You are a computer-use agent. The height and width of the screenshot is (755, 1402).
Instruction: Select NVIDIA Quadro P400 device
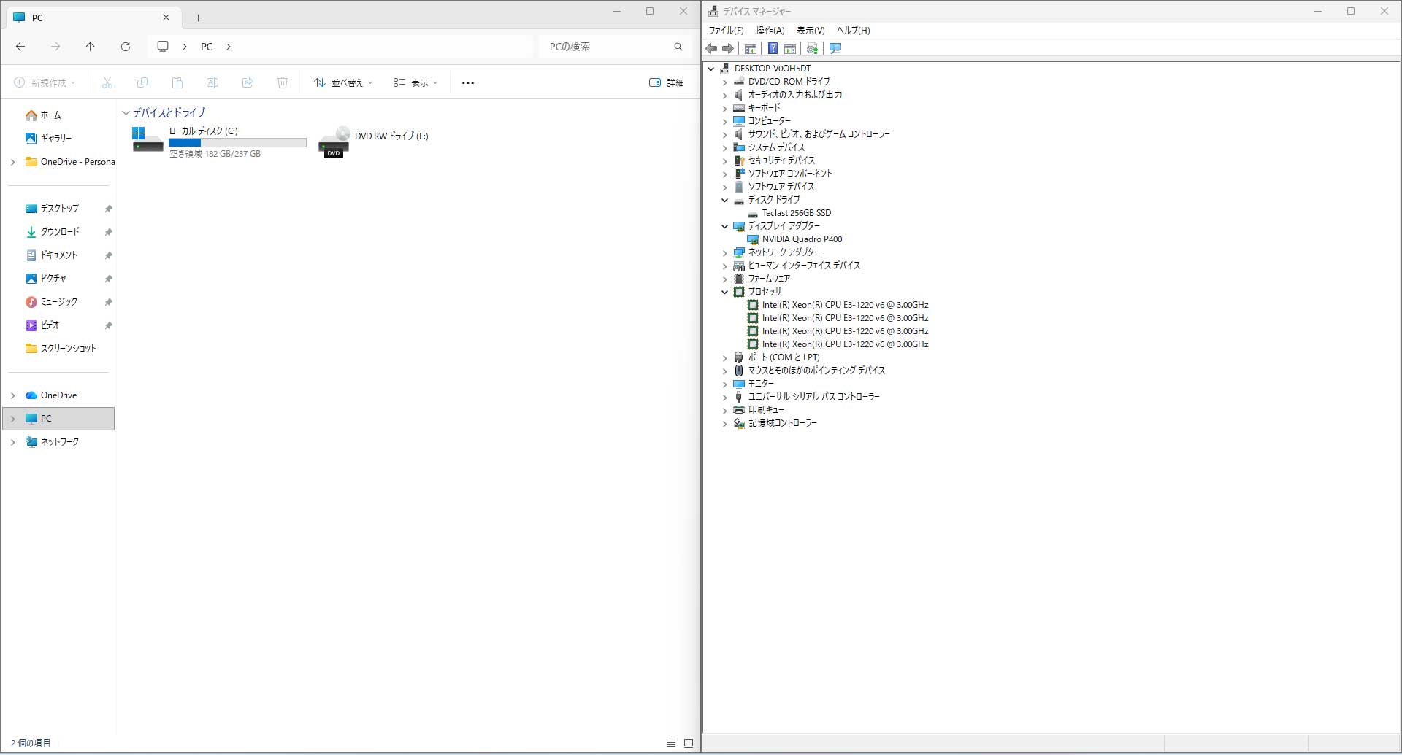tap(802, 239)
